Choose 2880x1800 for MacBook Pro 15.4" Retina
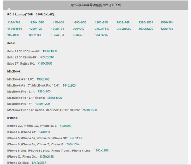 55,98
